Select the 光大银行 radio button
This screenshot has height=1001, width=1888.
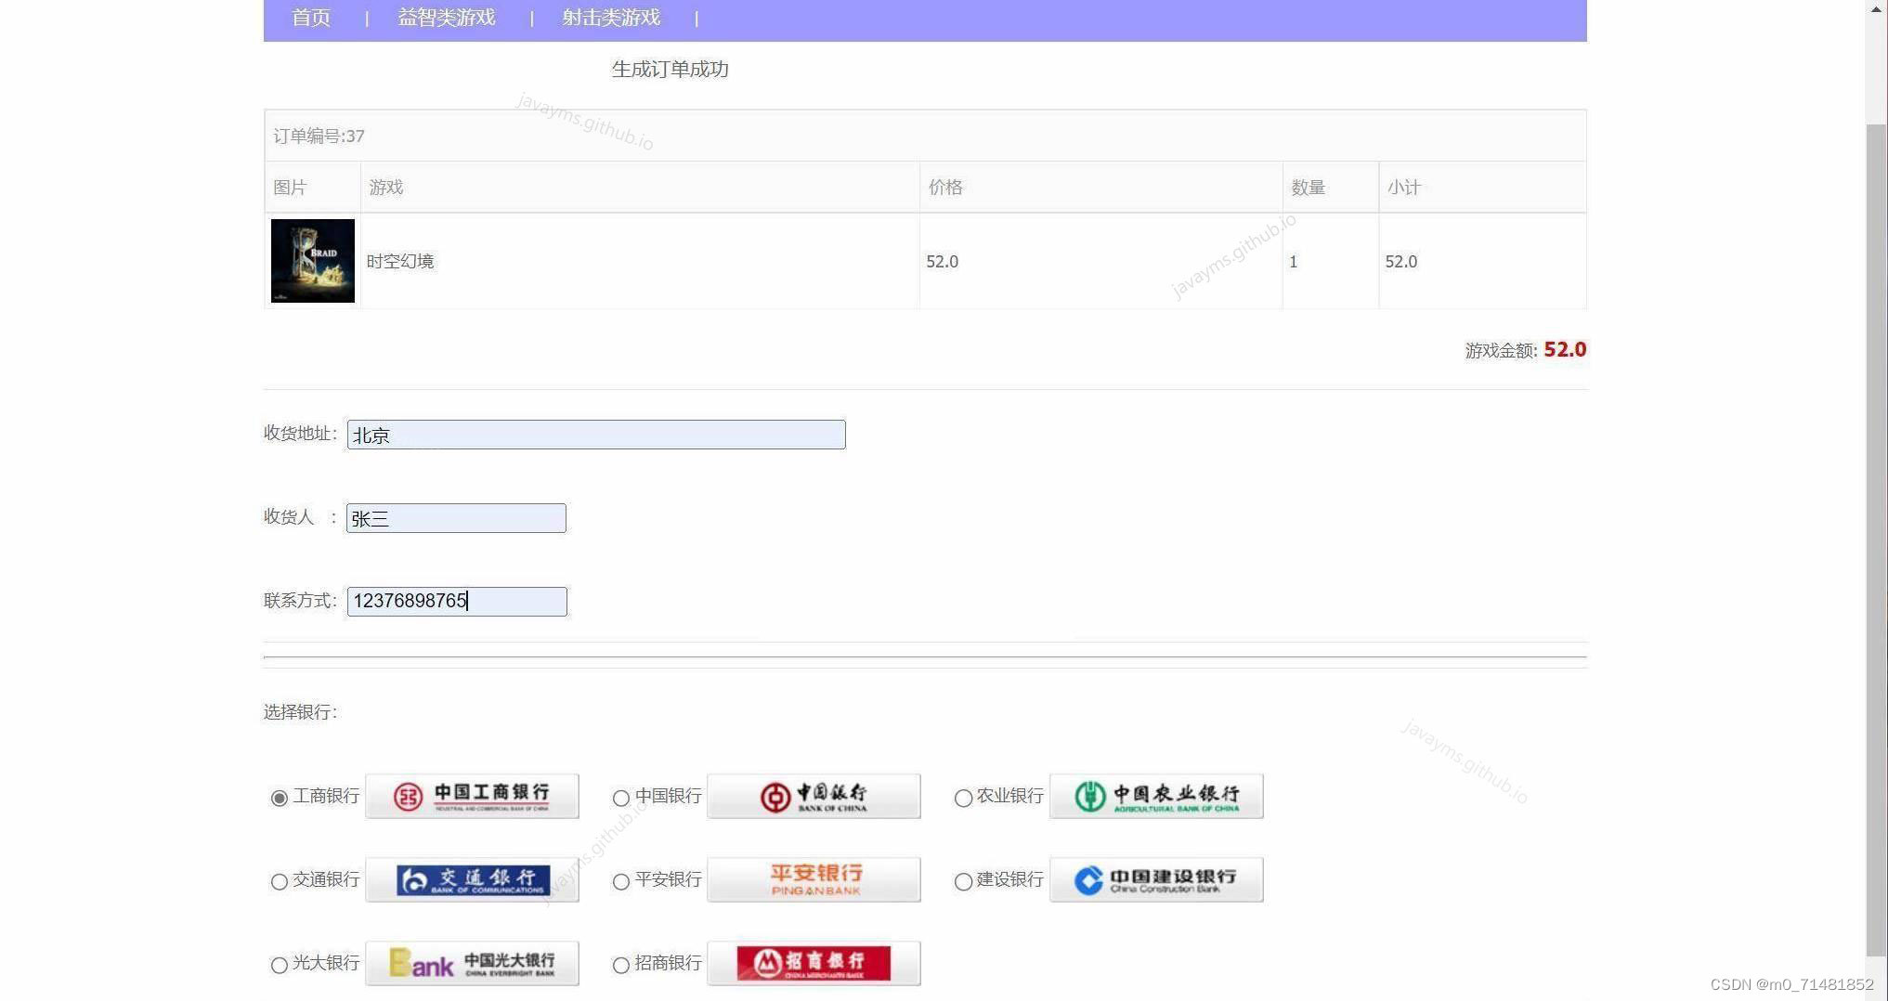279,965
